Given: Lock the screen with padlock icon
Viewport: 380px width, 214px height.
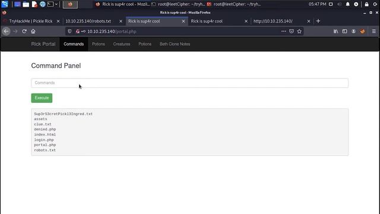Looking at the screenshot, I should coord(367,4).
